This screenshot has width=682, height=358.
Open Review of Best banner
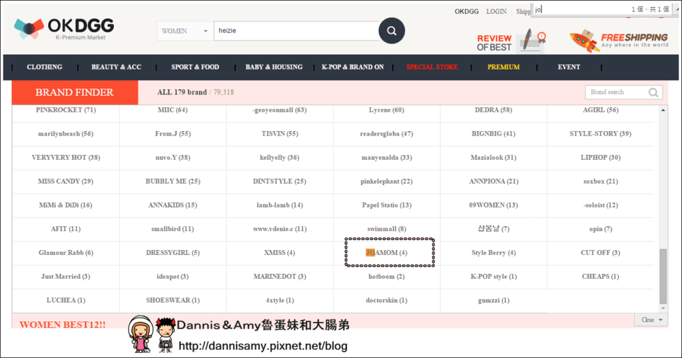[511, 42]
